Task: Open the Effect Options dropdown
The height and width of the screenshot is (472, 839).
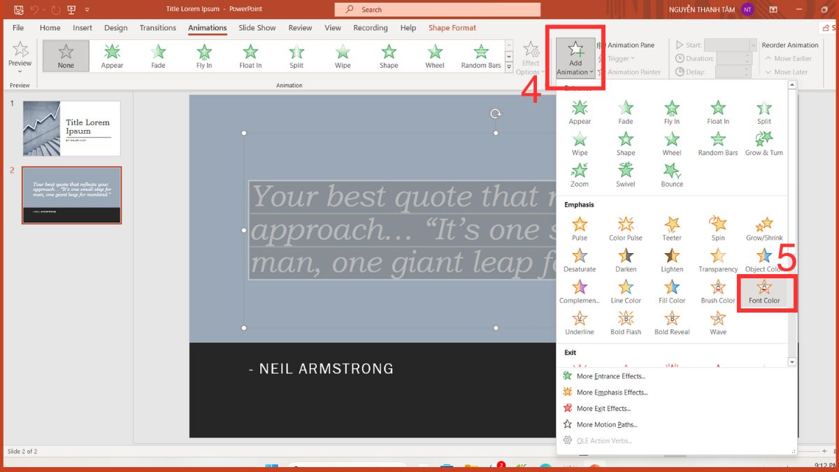Action: point(531,58)
